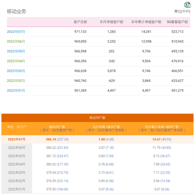Select cumulative value 9,706
195x195 pixels.
click(x=146, y=51)
